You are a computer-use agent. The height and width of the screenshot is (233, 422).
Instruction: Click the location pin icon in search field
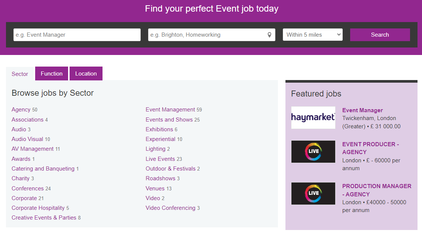pyautogui.click(x=269, y=34)
